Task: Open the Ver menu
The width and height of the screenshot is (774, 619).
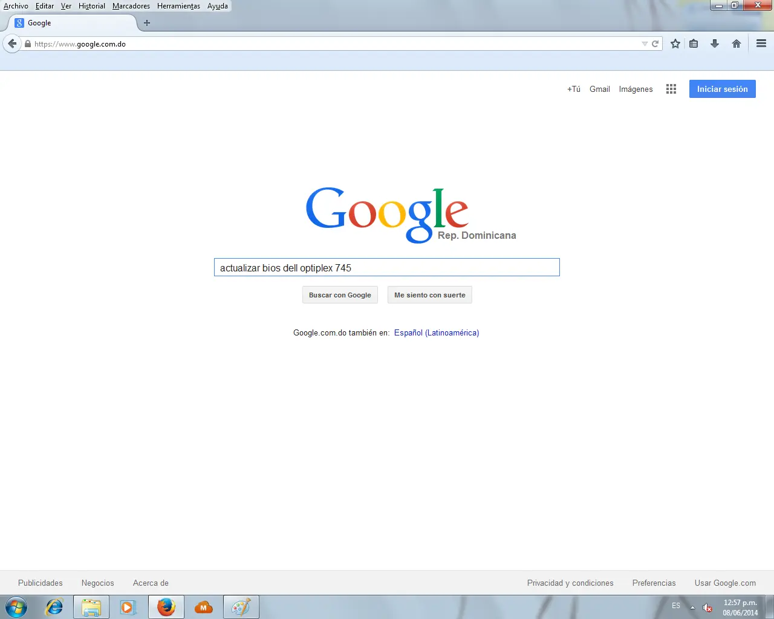Action: (x=66, y=6)
